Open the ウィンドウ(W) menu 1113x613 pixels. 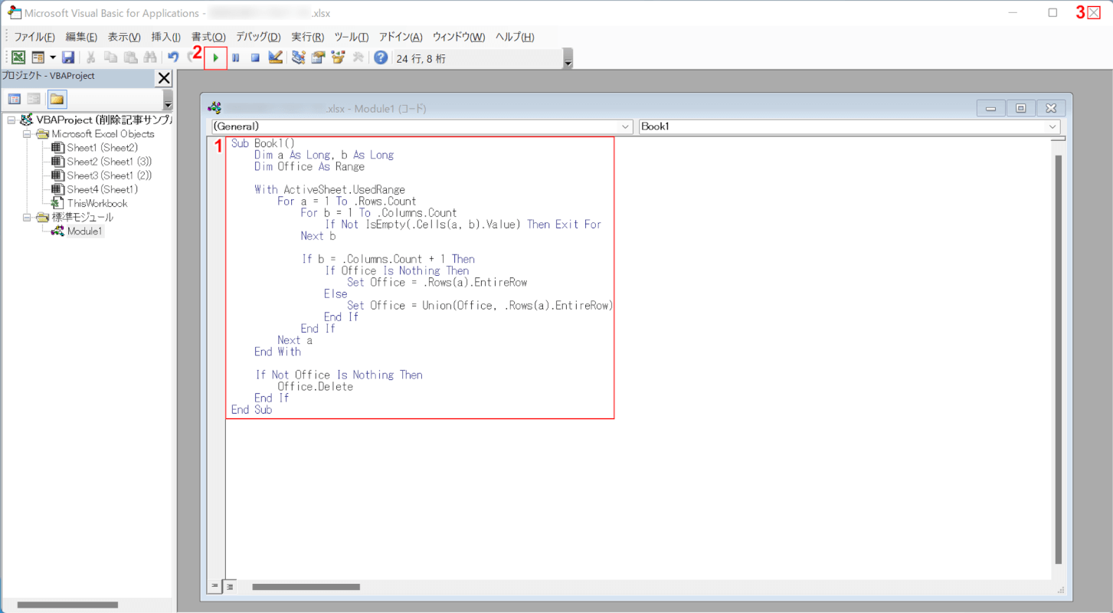tap(459, 37)
